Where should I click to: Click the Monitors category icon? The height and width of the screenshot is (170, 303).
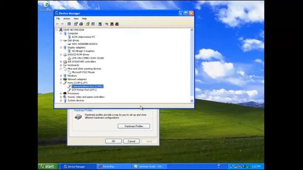pyautogui.click(x=65, y=76)
